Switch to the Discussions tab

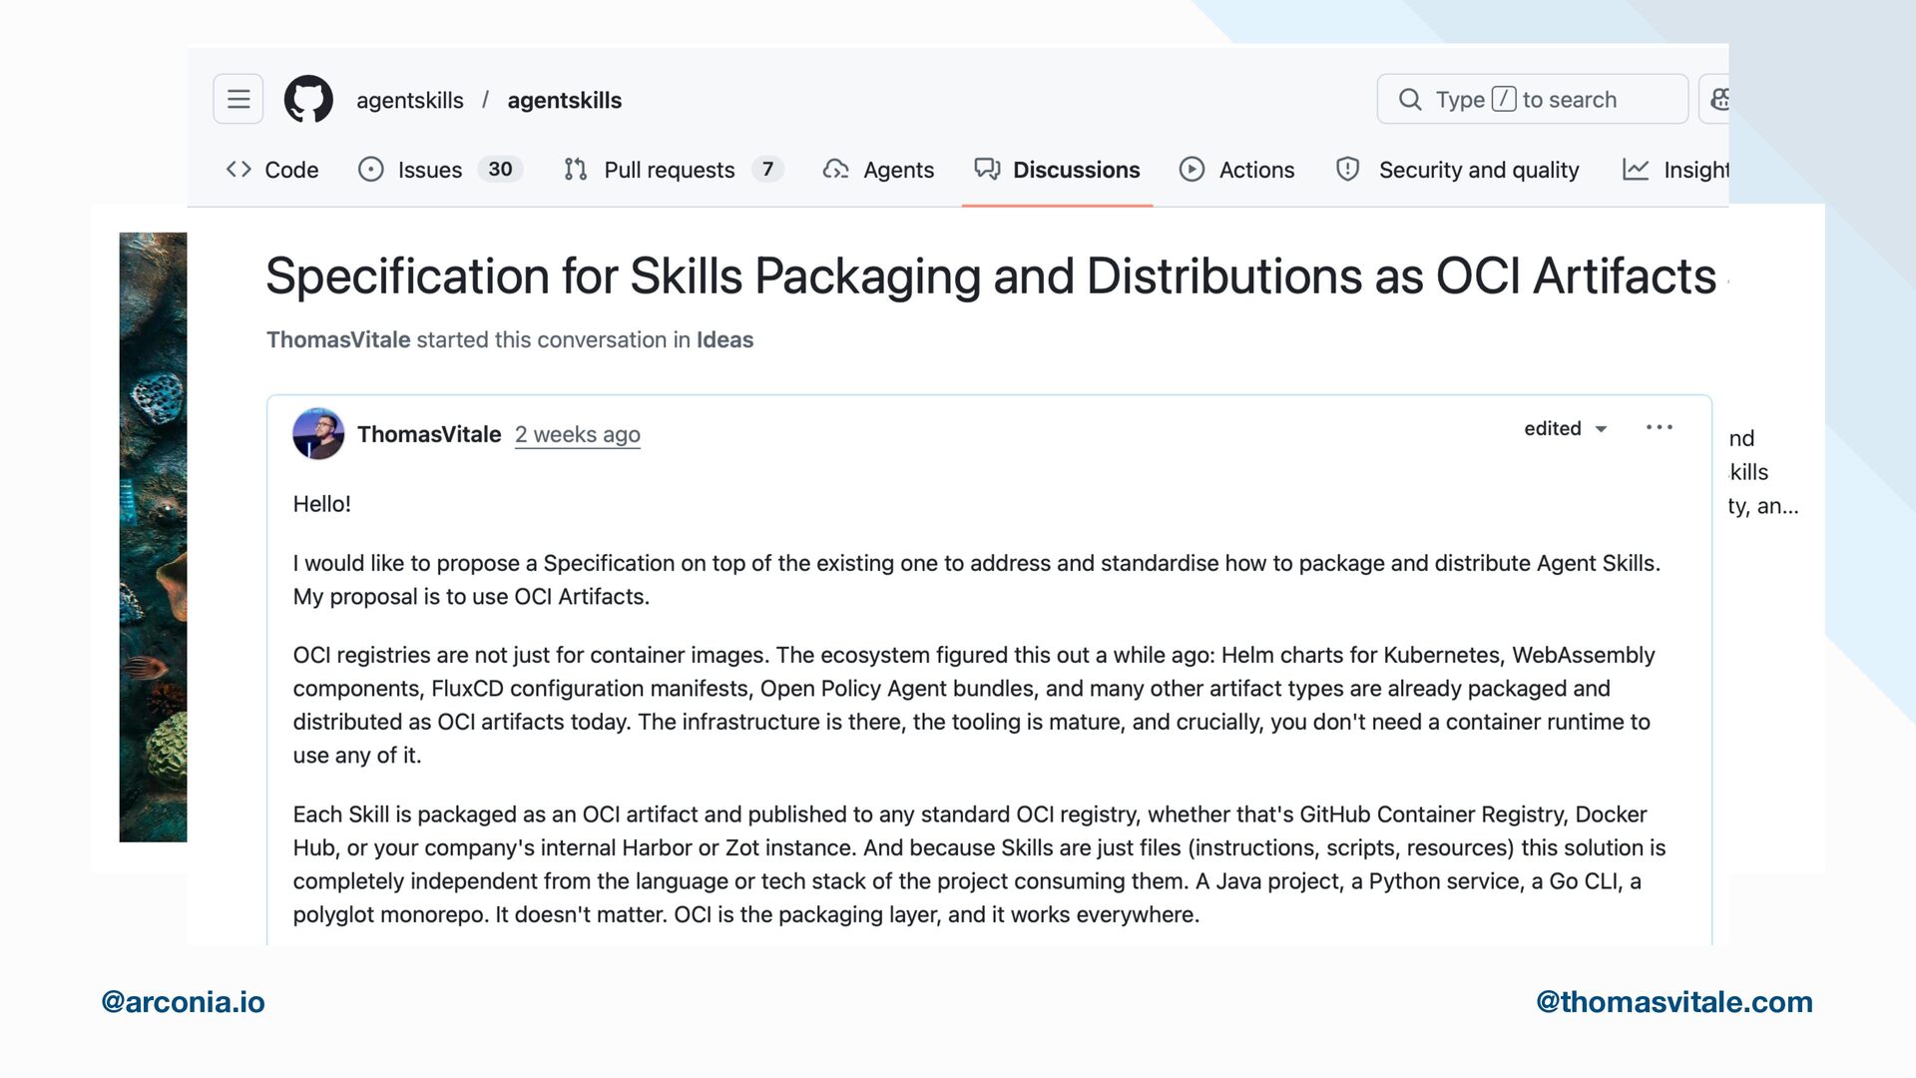click(x=1075, y=170)
